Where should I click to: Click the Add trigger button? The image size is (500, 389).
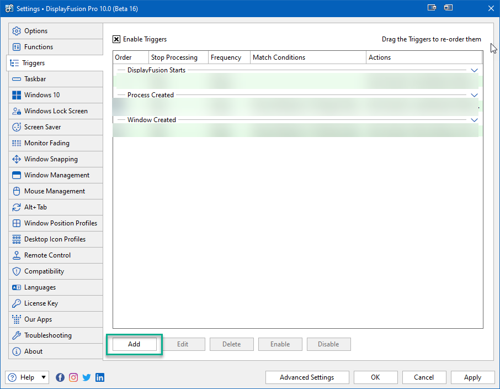click(134, 344)
